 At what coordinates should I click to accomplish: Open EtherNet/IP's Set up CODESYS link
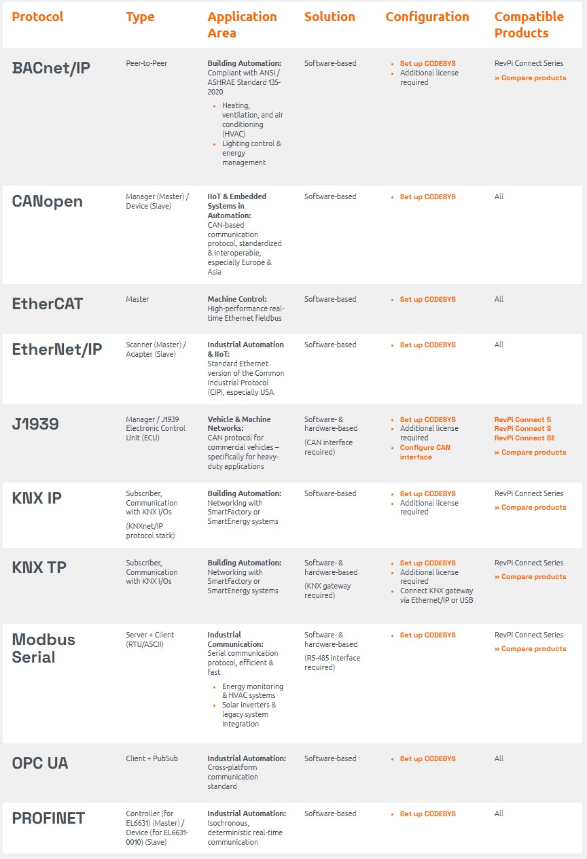click(x=427, y=345)
